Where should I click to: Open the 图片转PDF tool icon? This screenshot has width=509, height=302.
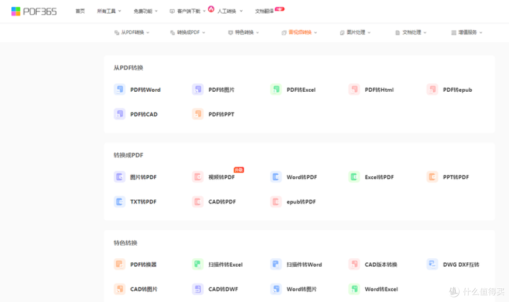pyautogui.click(x=119, y=177)
